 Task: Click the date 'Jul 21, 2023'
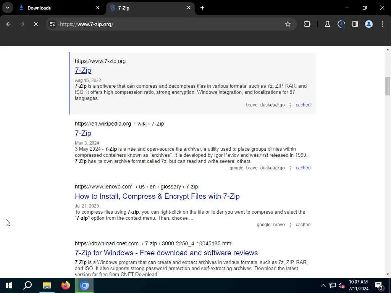[87, 206]
